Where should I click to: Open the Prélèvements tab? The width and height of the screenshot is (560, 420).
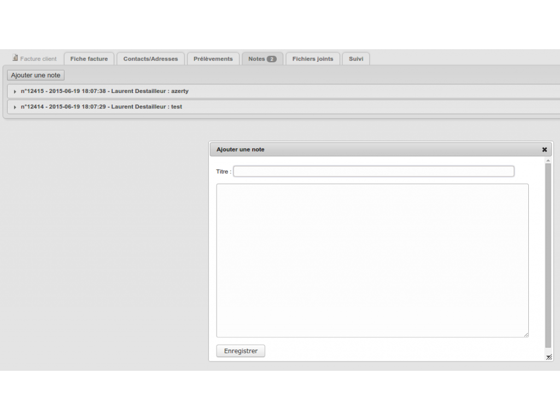coord(213,59)
